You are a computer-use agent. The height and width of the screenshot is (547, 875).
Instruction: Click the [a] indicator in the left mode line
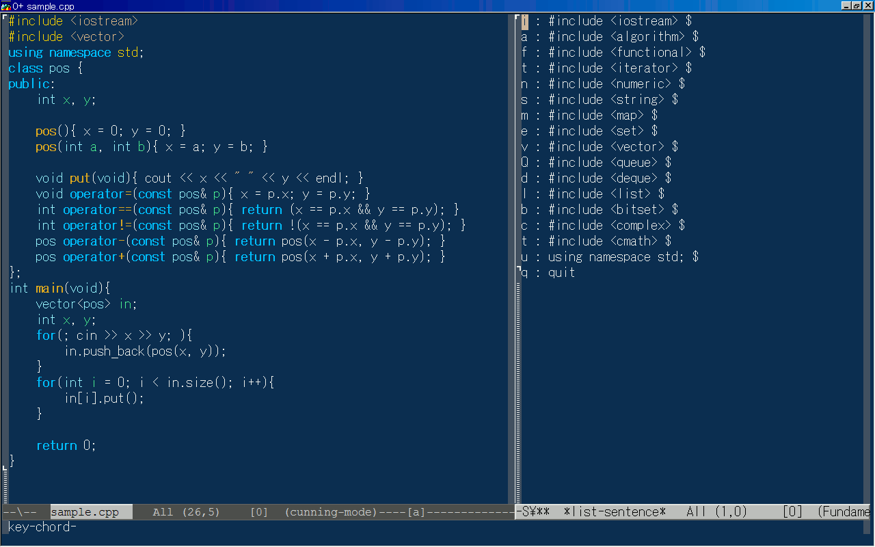point(416,512)
